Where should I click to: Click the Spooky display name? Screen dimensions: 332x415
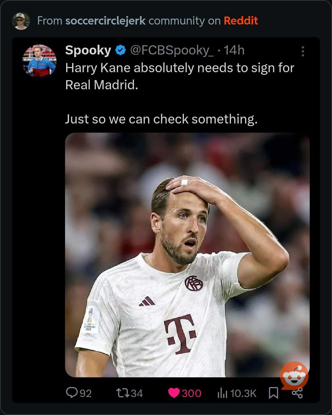coord(88,50)
